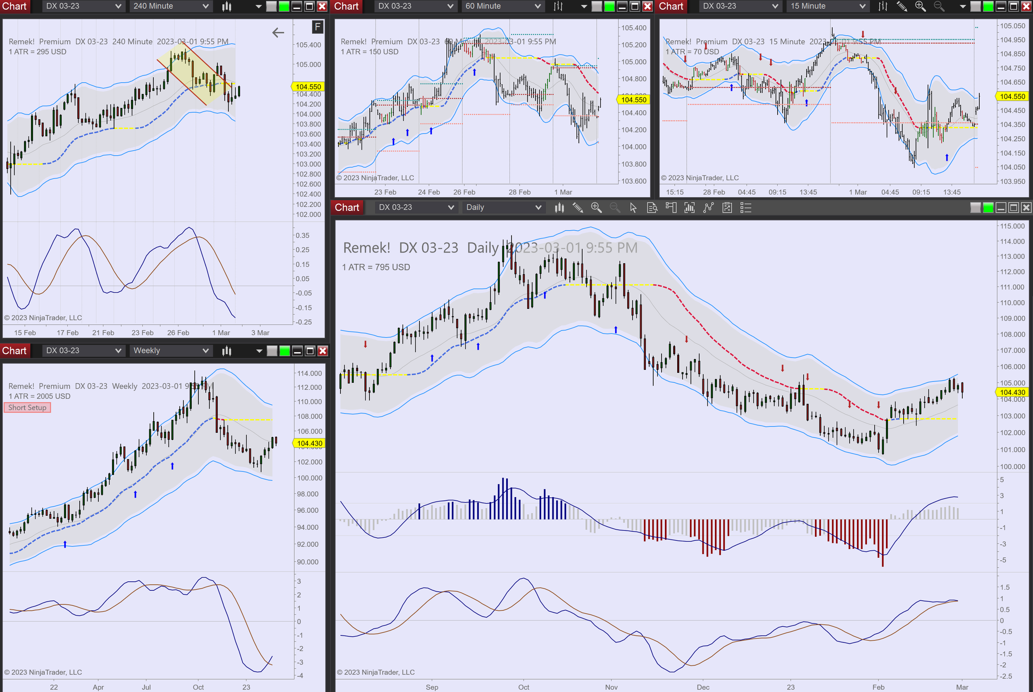
Task: Toggle green link button on Weekly chart
Action: [x=285, y=351]
